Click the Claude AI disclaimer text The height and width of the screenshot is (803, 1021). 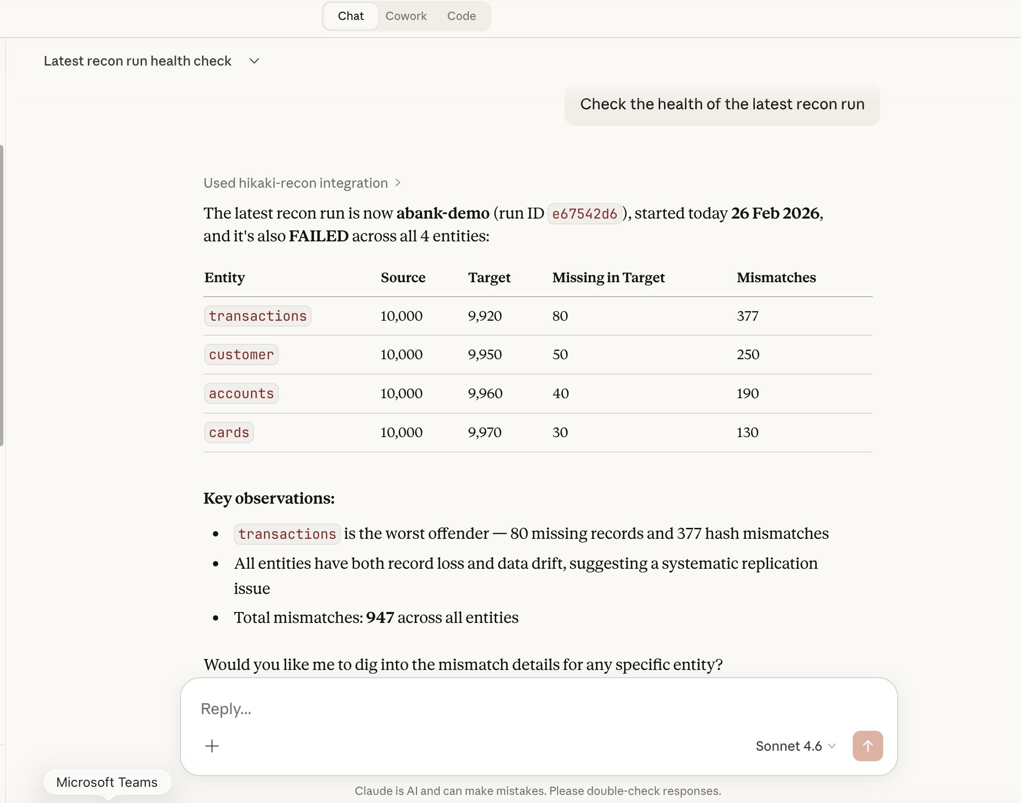point(538,791)
